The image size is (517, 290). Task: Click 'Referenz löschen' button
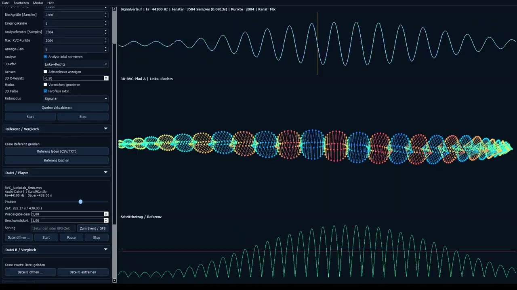point(57,160)
